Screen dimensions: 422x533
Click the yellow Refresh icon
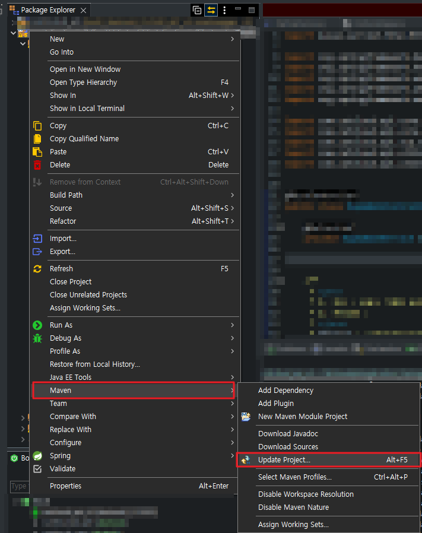click(x=37, y=269)
